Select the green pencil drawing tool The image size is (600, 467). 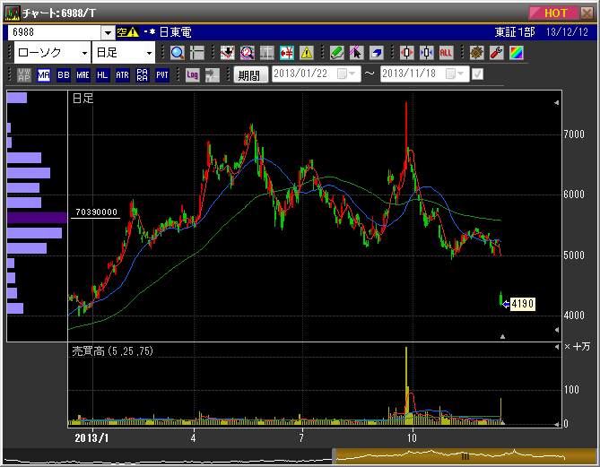(336, 53)
